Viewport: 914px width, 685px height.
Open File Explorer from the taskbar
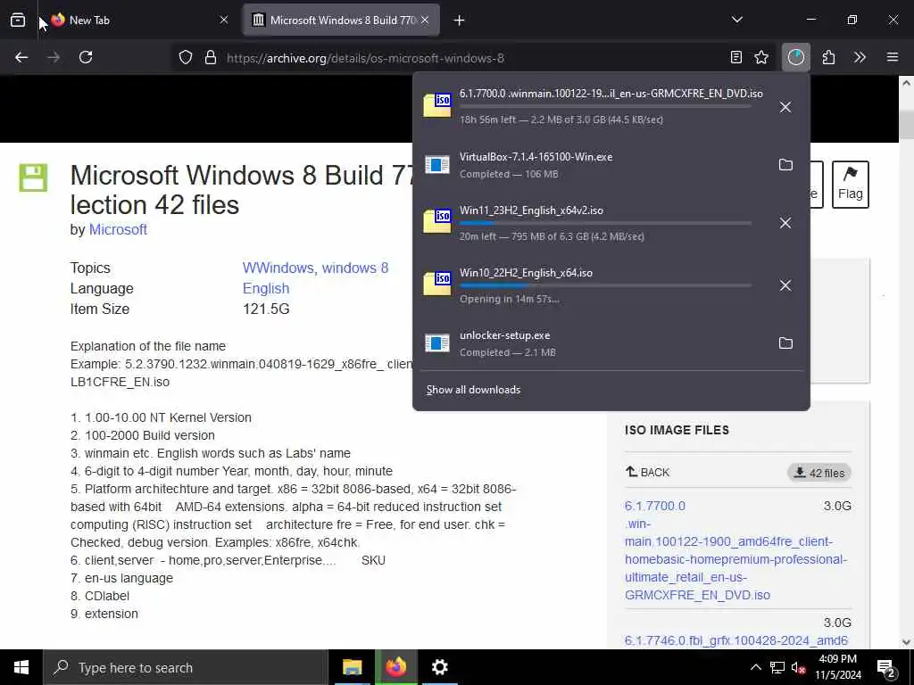(x=352, y=667)
